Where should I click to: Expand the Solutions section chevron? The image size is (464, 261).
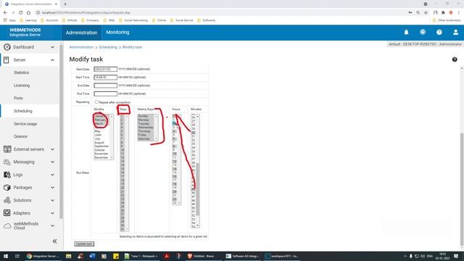tap(52, 200)
